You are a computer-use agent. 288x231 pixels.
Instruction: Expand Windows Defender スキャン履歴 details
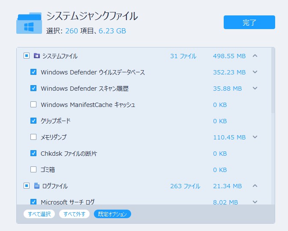(x=255, y=88)
